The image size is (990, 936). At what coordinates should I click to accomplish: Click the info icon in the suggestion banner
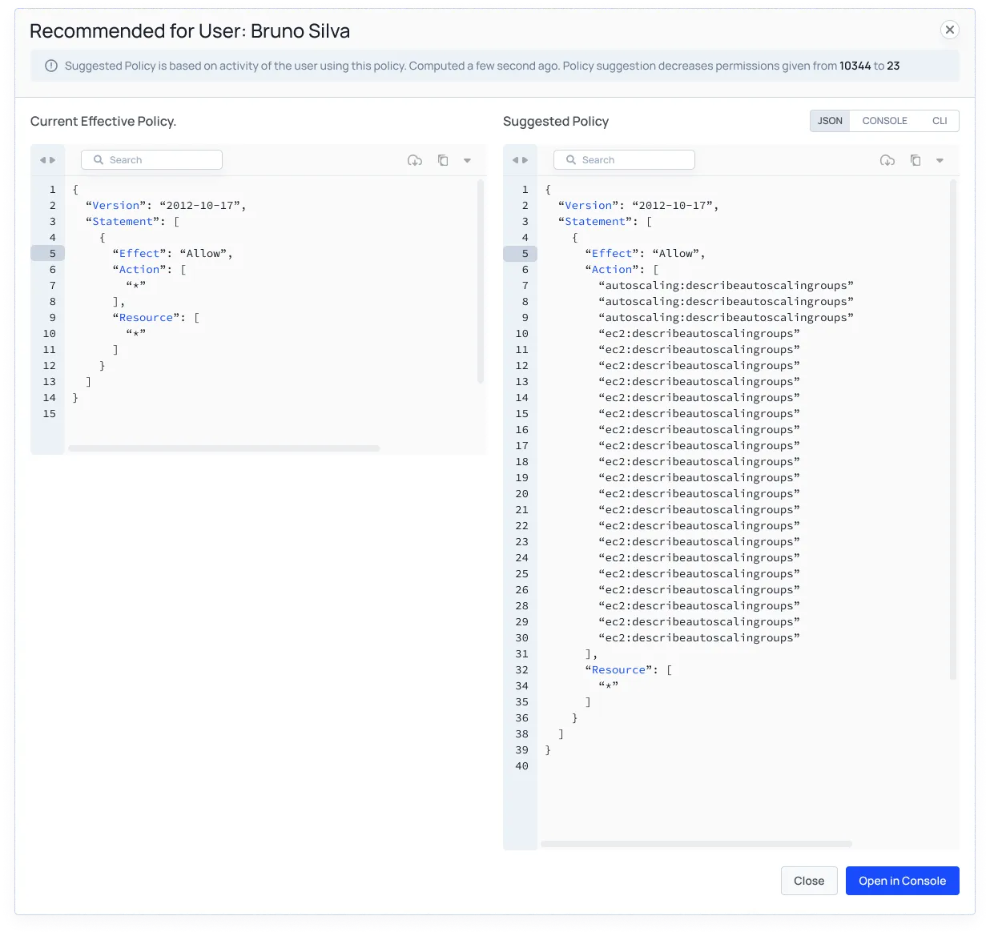[51, 66]
